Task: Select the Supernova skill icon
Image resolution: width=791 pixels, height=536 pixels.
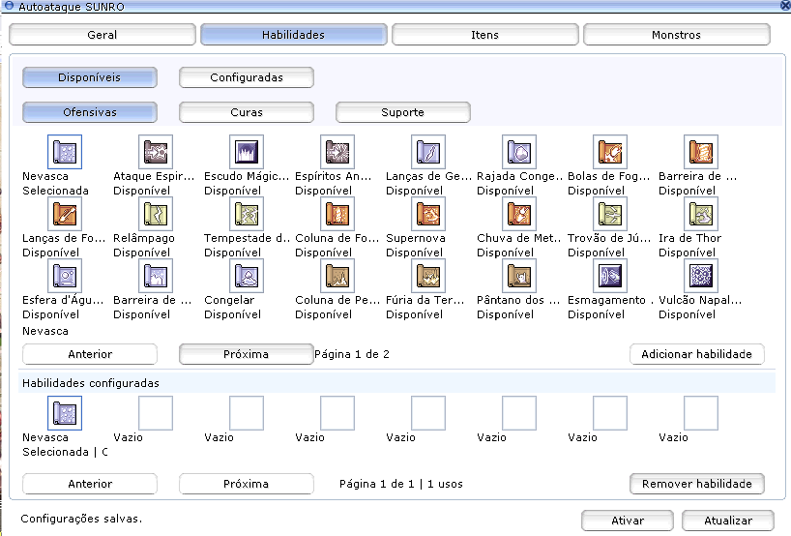Action: tap(428, 214)
